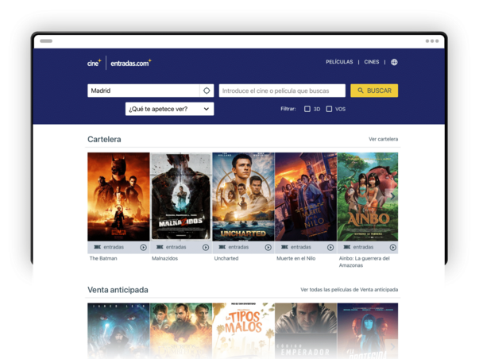Viewport: 479px width, 359px height.
Task: Play trailer for Muerte en el Nilo
Action: point(330,247)
